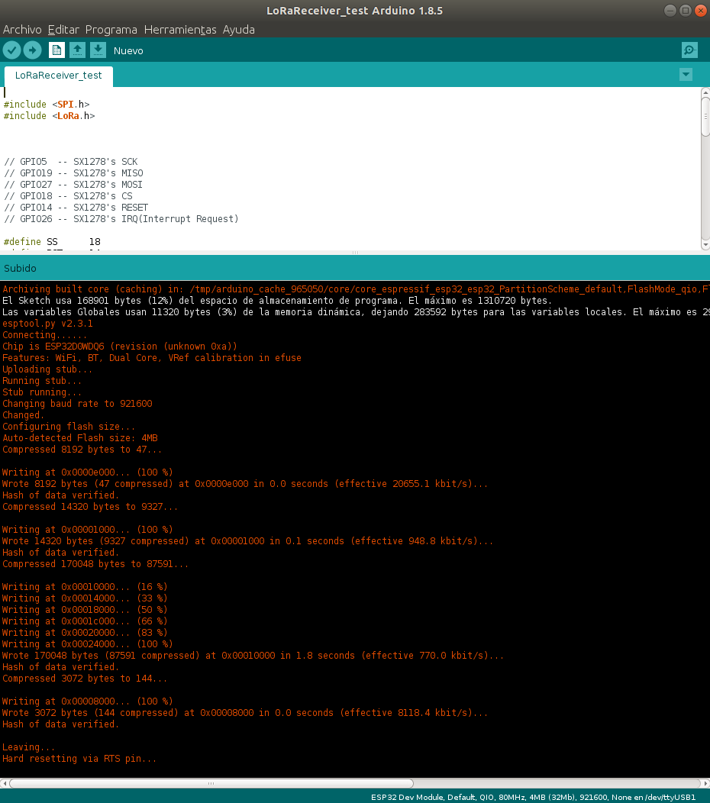Click the editor scrollbar up arrow

tap(705, 92)
